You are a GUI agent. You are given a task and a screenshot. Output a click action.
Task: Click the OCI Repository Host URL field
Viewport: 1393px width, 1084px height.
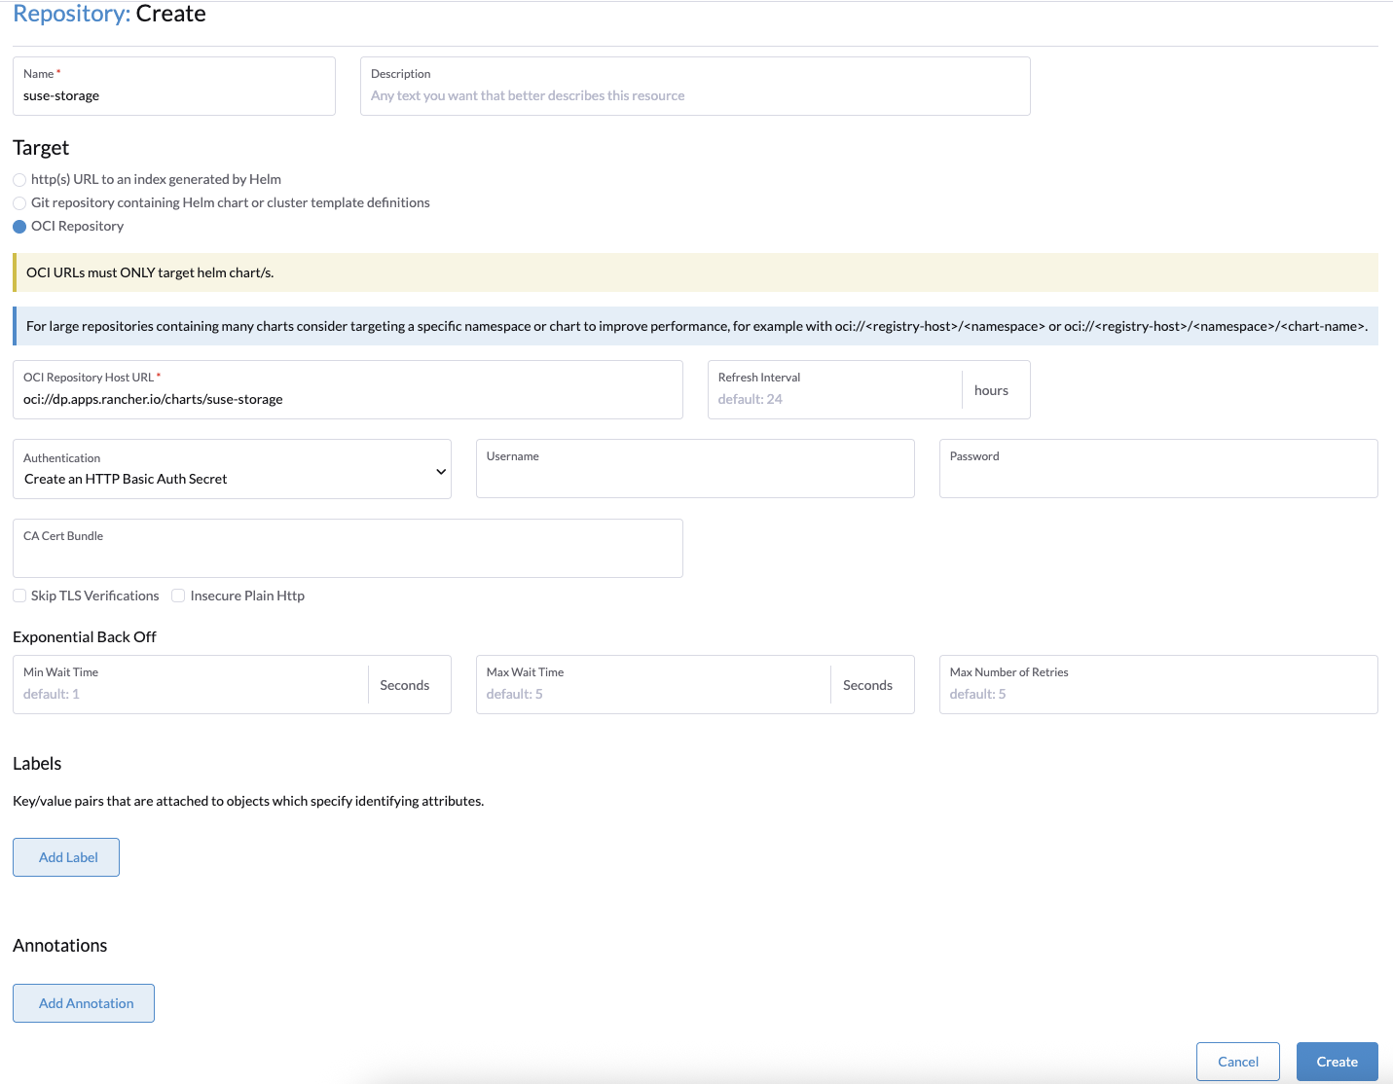point(348,400)
